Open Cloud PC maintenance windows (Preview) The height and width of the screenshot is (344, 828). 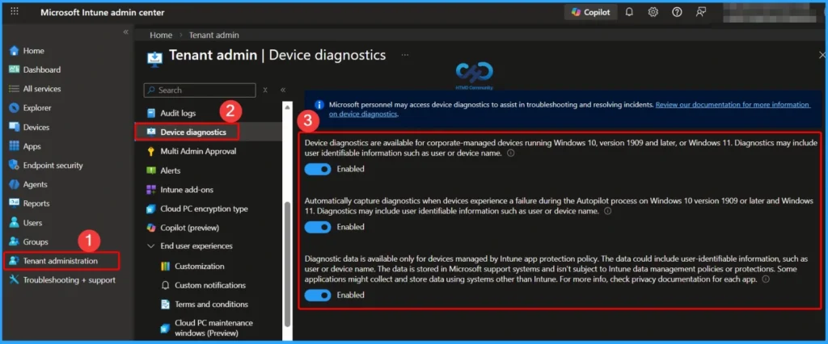pyautogui.click(x=213, y=328)
